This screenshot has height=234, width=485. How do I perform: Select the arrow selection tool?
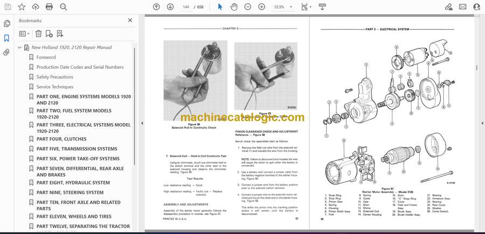(x=220, y=7)
